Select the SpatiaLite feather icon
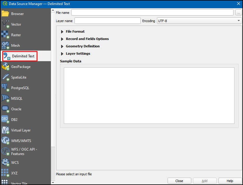 coord(5,77)
